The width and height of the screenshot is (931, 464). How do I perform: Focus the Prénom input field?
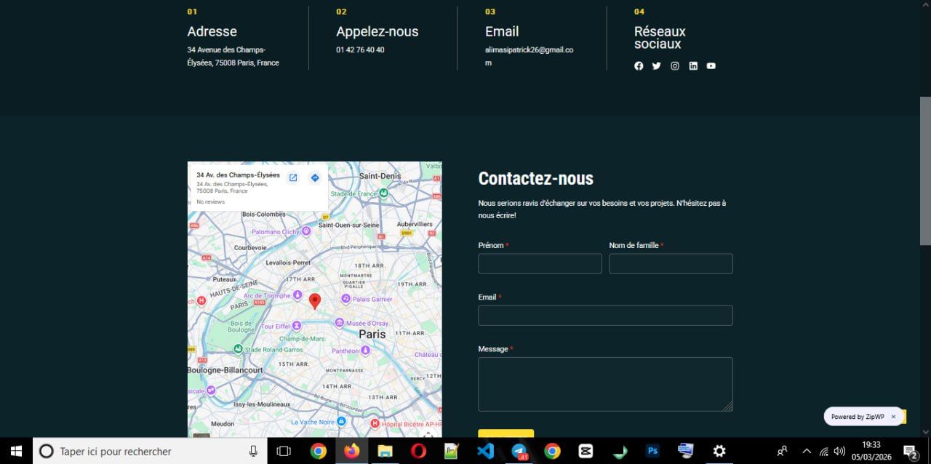pyautogui.click(x=540, y=264)
